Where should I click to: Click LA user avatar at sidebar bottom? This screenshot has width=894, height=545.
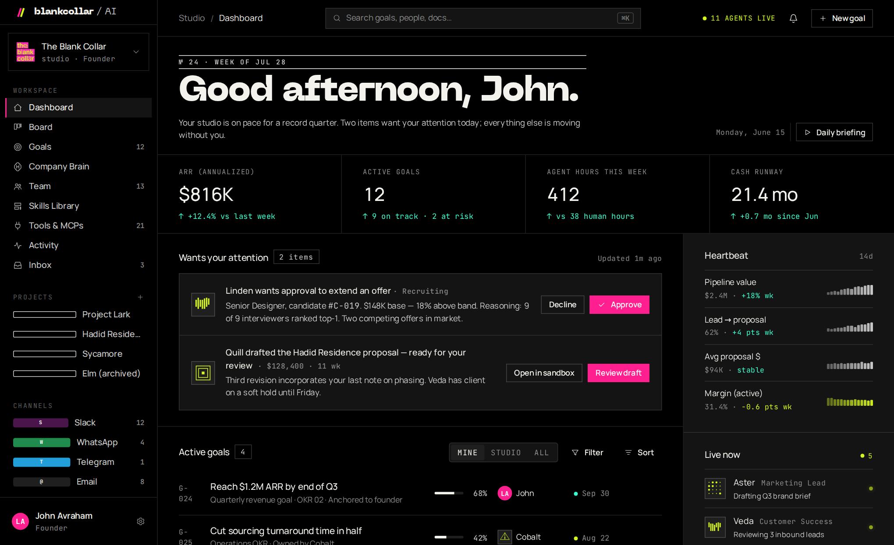(20, 521)
